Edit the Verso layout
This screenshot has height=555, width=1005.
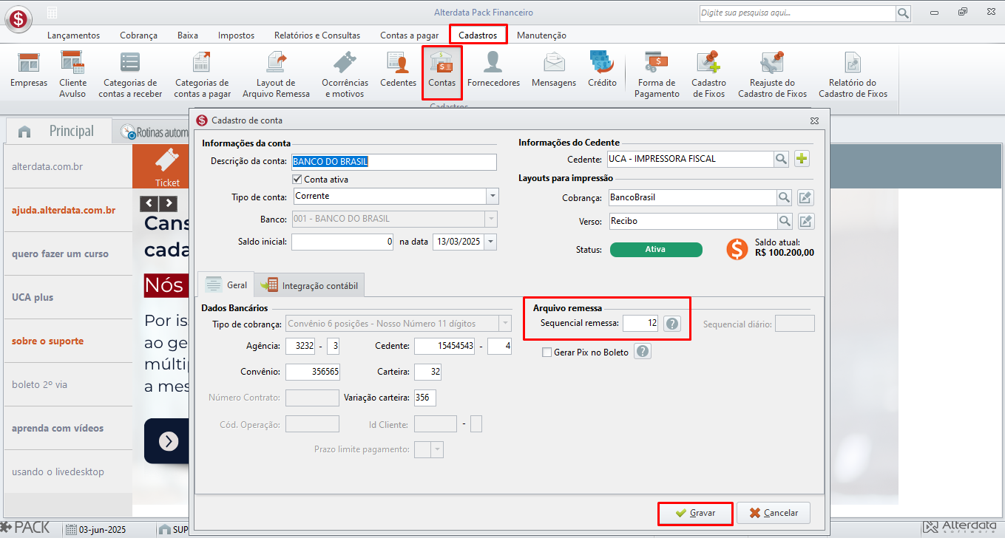point(805,221)
